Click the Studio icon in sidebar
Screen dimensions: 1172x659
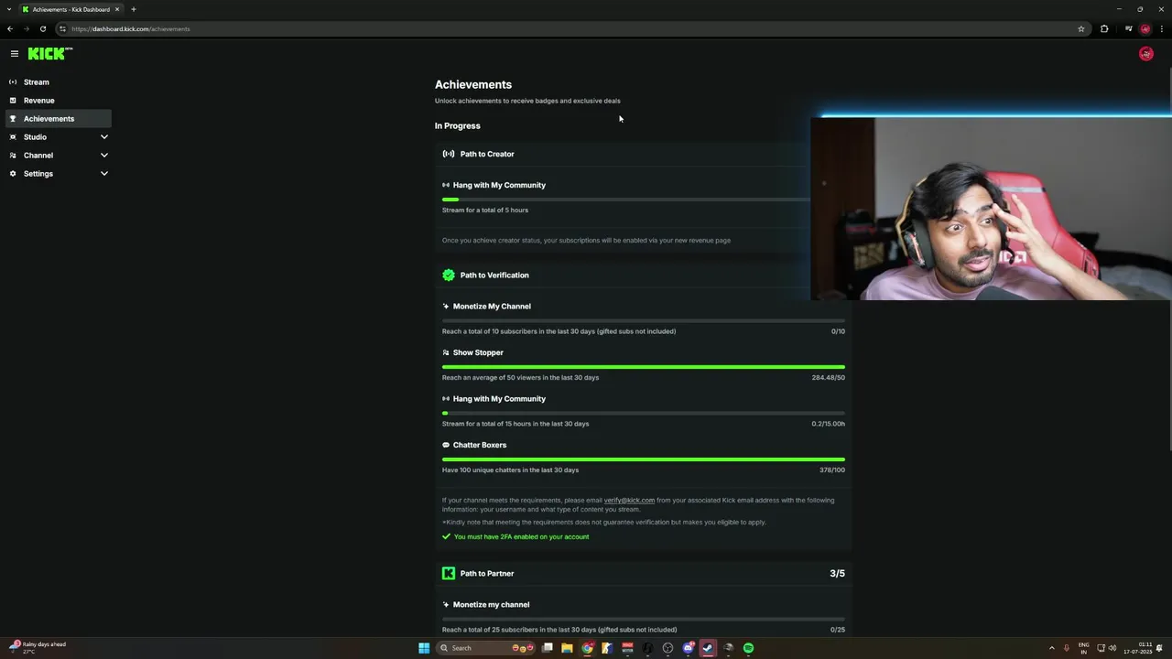point(13,137)
